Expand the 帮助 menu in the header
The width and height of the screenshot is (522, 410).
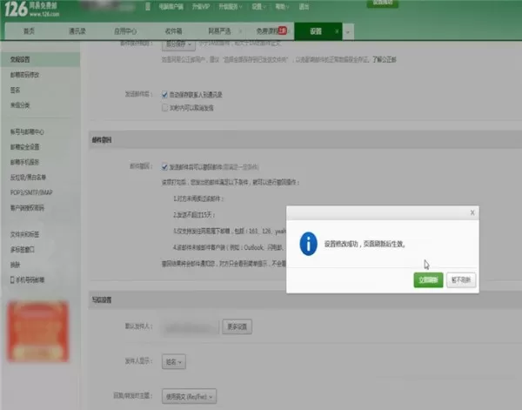coord(282,7)
